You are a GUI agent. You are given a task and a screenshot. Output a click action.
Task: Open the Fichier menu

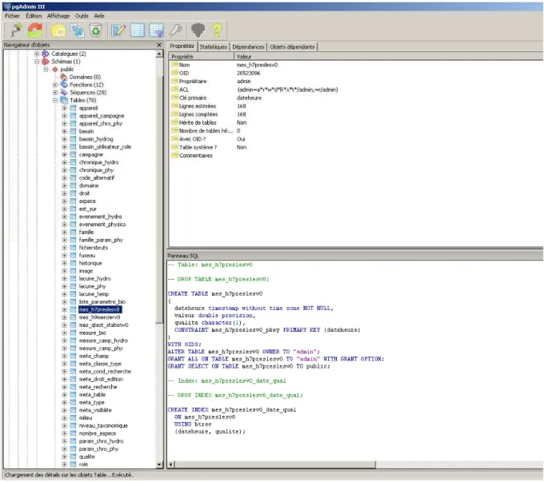pyautogui.click(x=13, y=16)
